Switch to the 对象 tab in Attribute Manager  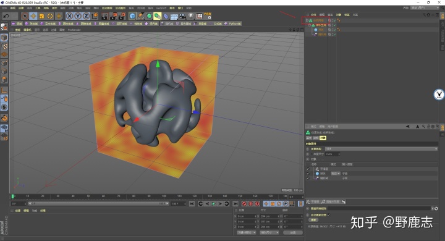tap(323, 138)
